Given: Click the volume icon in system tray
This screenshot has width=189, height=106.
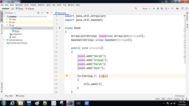Looking at the screenshot, I should coord(175,103).
